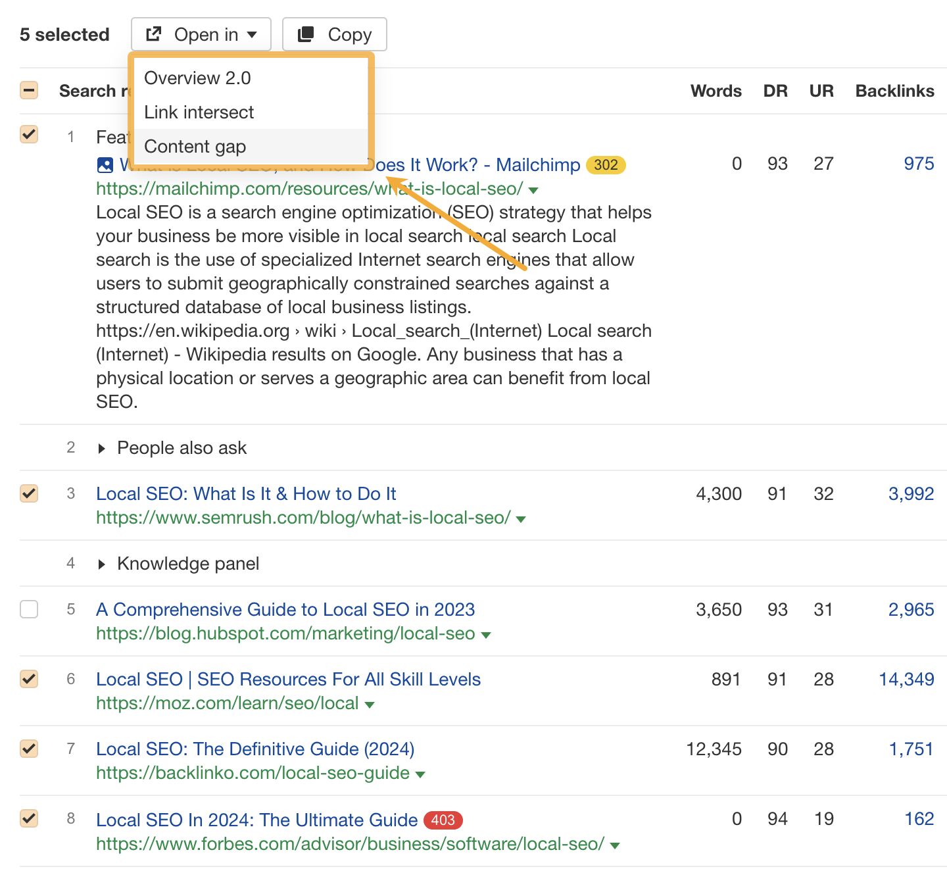Deselect all results via the header checkbox
Viewport: 947px width, 871px height.
click(28, 90)
